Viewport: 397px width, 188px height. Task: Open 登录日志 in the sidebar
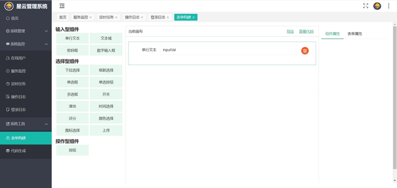(26, 109)
